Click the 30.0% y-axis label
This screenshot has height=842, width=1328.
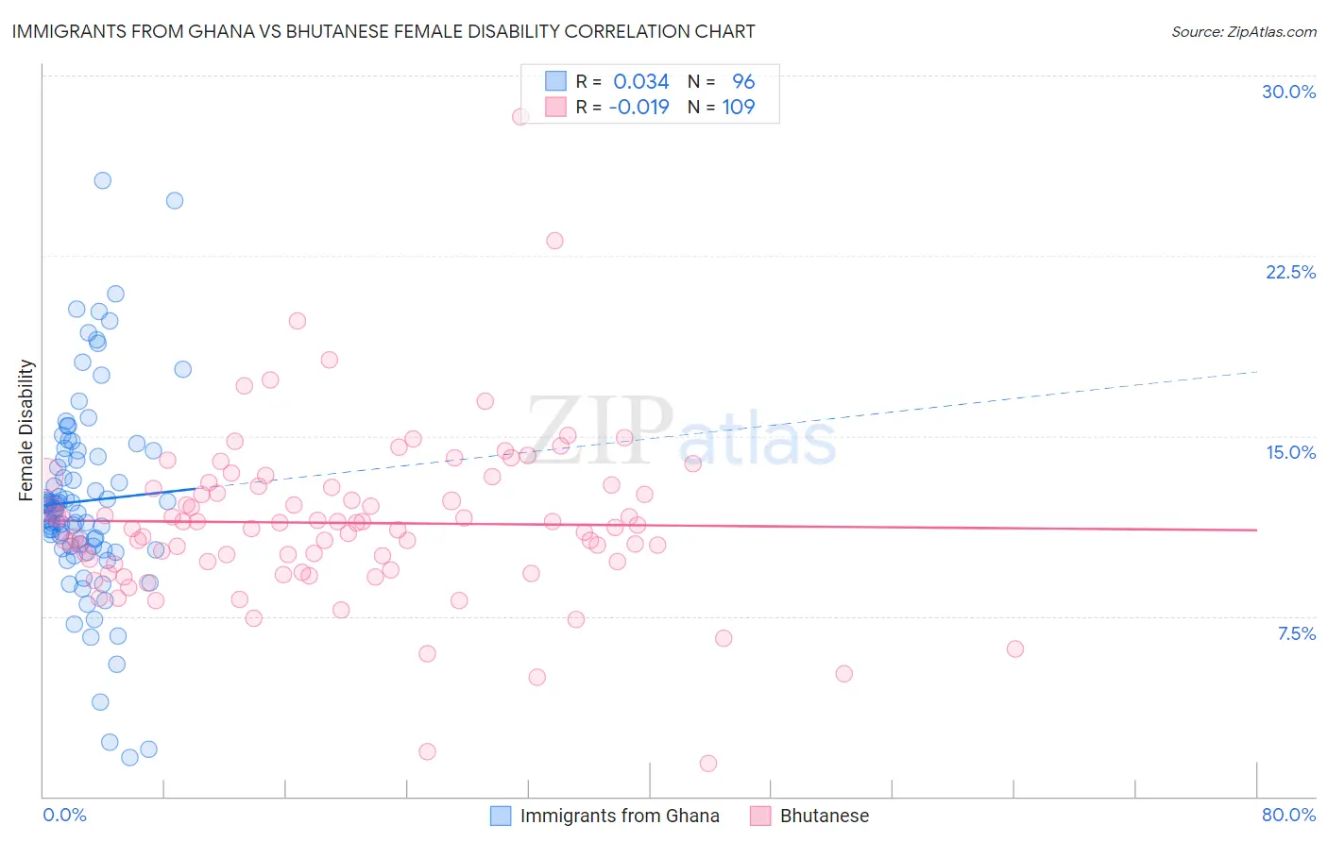tap(1288, 92)
